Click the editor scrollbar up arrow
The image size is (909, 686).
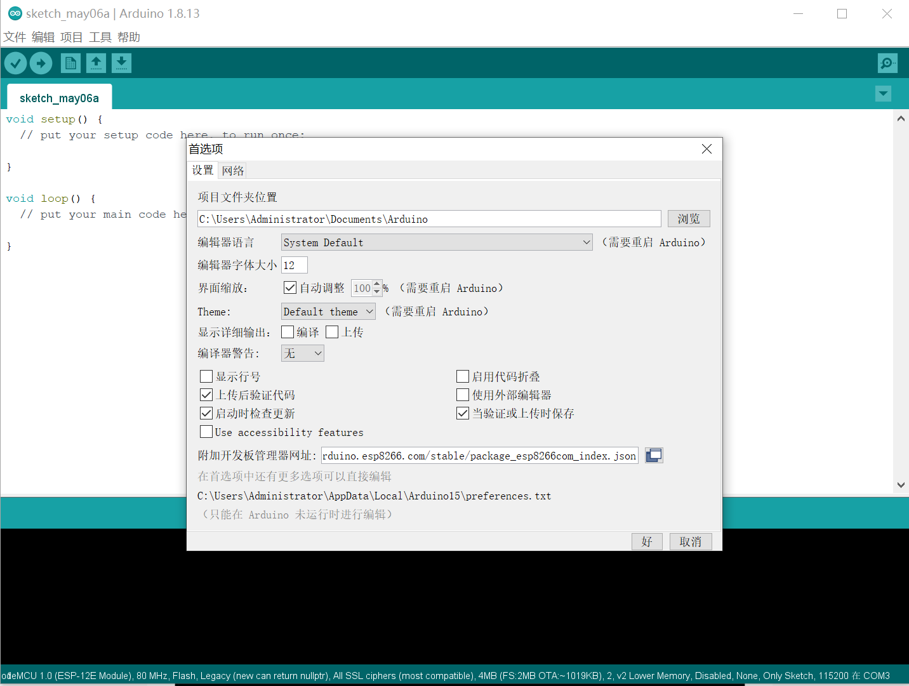pyautogui.click(x=901, y=118)
